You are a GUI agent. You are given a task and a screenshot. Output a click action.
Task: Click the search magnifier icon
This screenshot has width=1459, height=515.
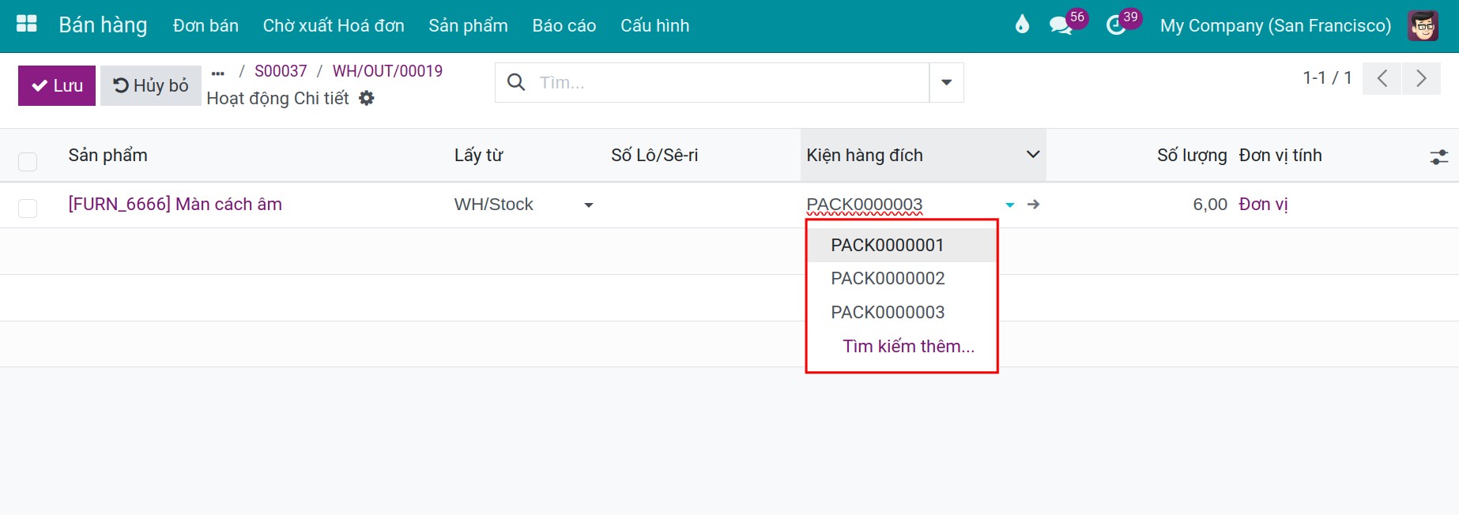click(516, 82)
